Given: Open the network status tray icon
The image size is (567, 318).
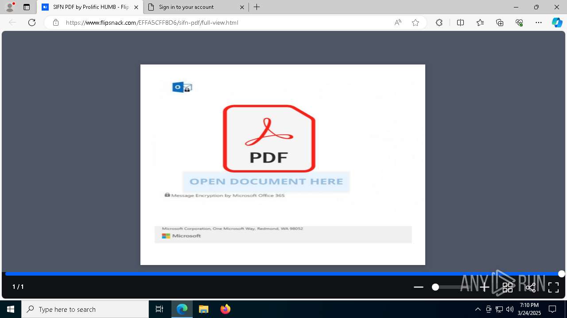Looking at the screenshot, I should [x=499, y=309].
